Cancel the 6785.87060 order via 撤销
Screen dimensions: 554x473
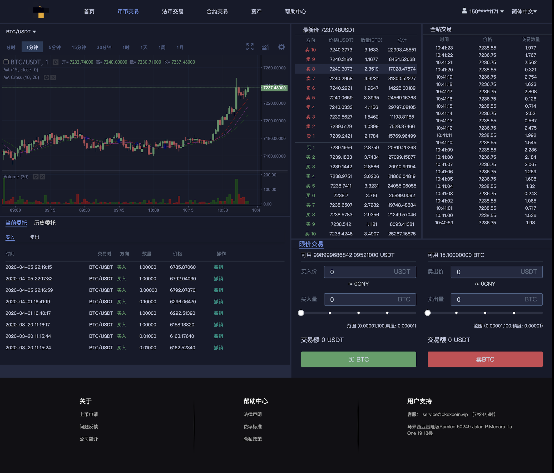click(218, 267)
